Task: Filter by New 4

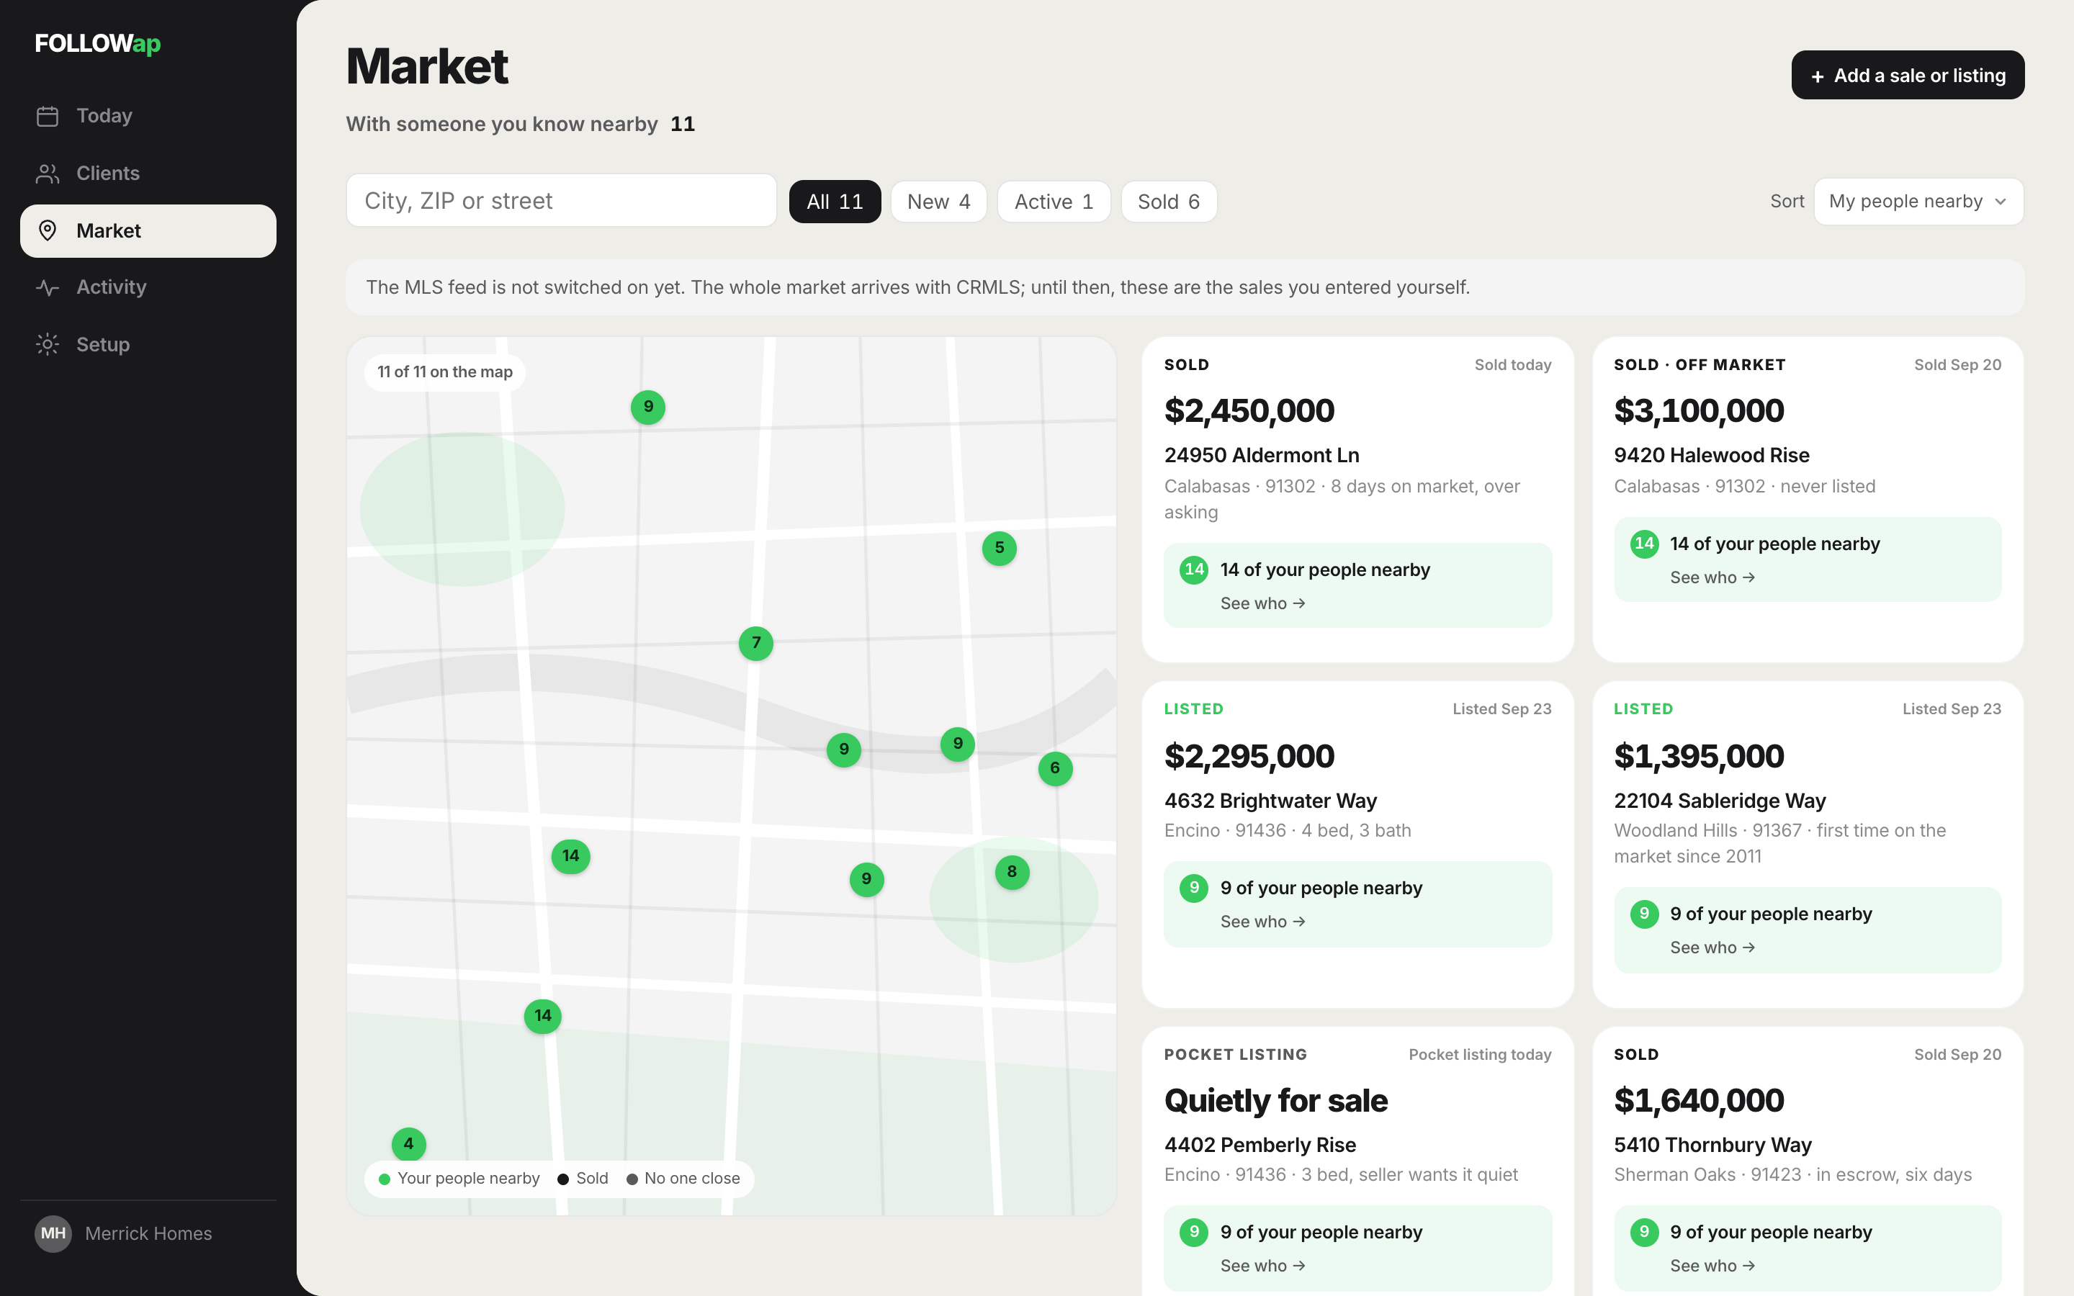Action: point(938,202)
